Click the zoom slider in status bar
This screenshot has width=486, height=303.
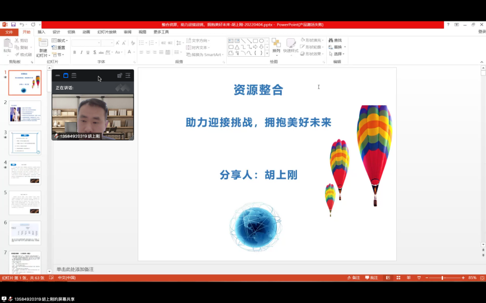point(442,278)
